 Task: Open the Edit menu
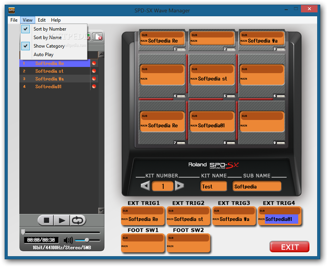click(x=42, y=20)
